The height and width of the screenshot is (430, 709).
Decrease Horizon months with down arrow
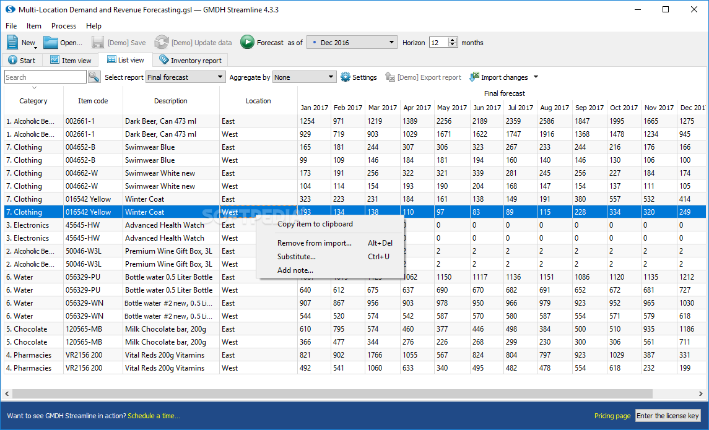453,45
